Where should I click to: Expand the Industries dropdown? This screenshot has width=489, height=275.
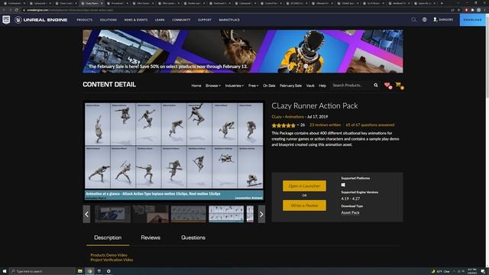[x=235, y=86]
